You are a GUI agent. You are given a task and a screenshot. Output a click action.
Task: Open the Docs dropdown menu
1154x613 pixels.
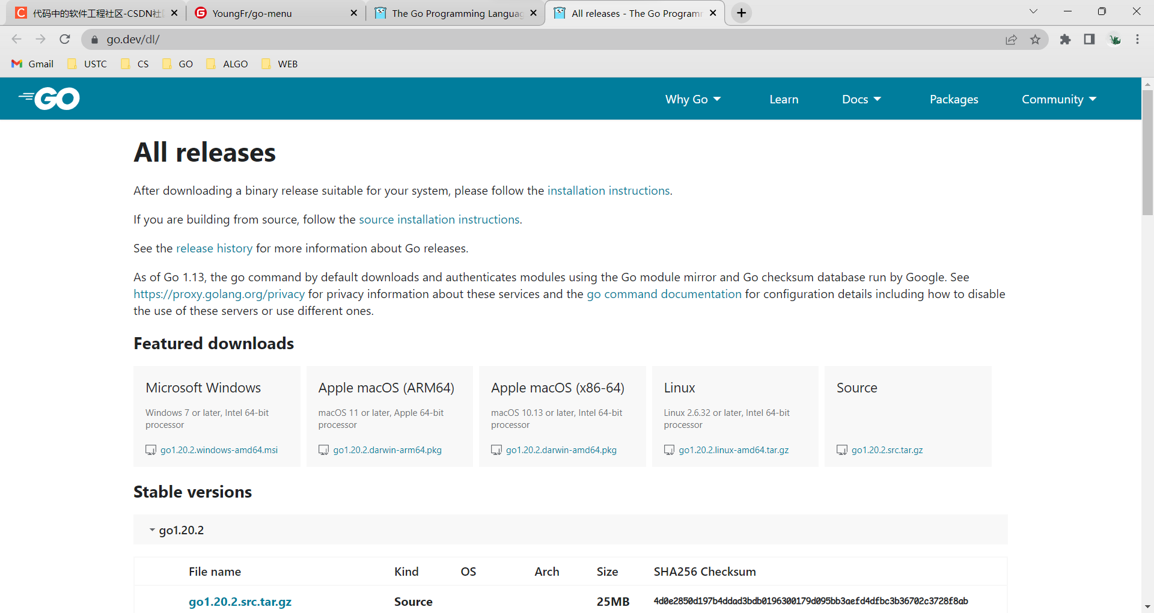861,99
